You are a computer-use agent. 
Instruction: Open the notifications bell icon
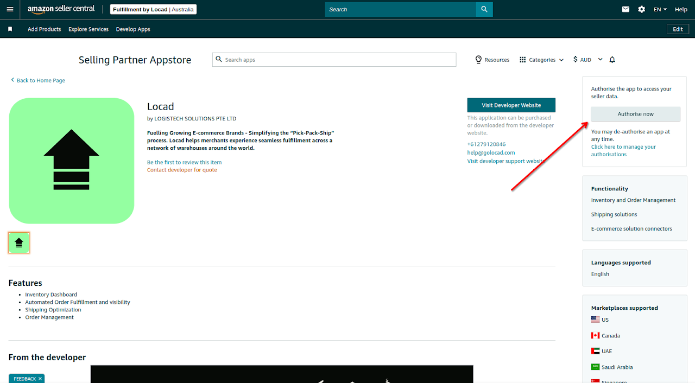click(612, 60)
